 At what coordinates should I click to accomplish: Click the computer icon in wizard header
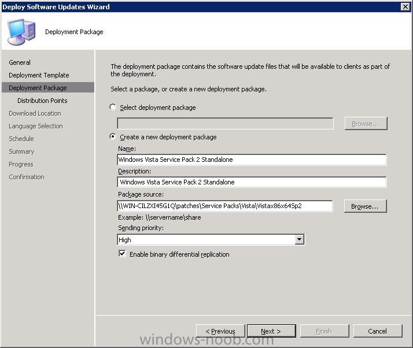[x=21, y=32]
